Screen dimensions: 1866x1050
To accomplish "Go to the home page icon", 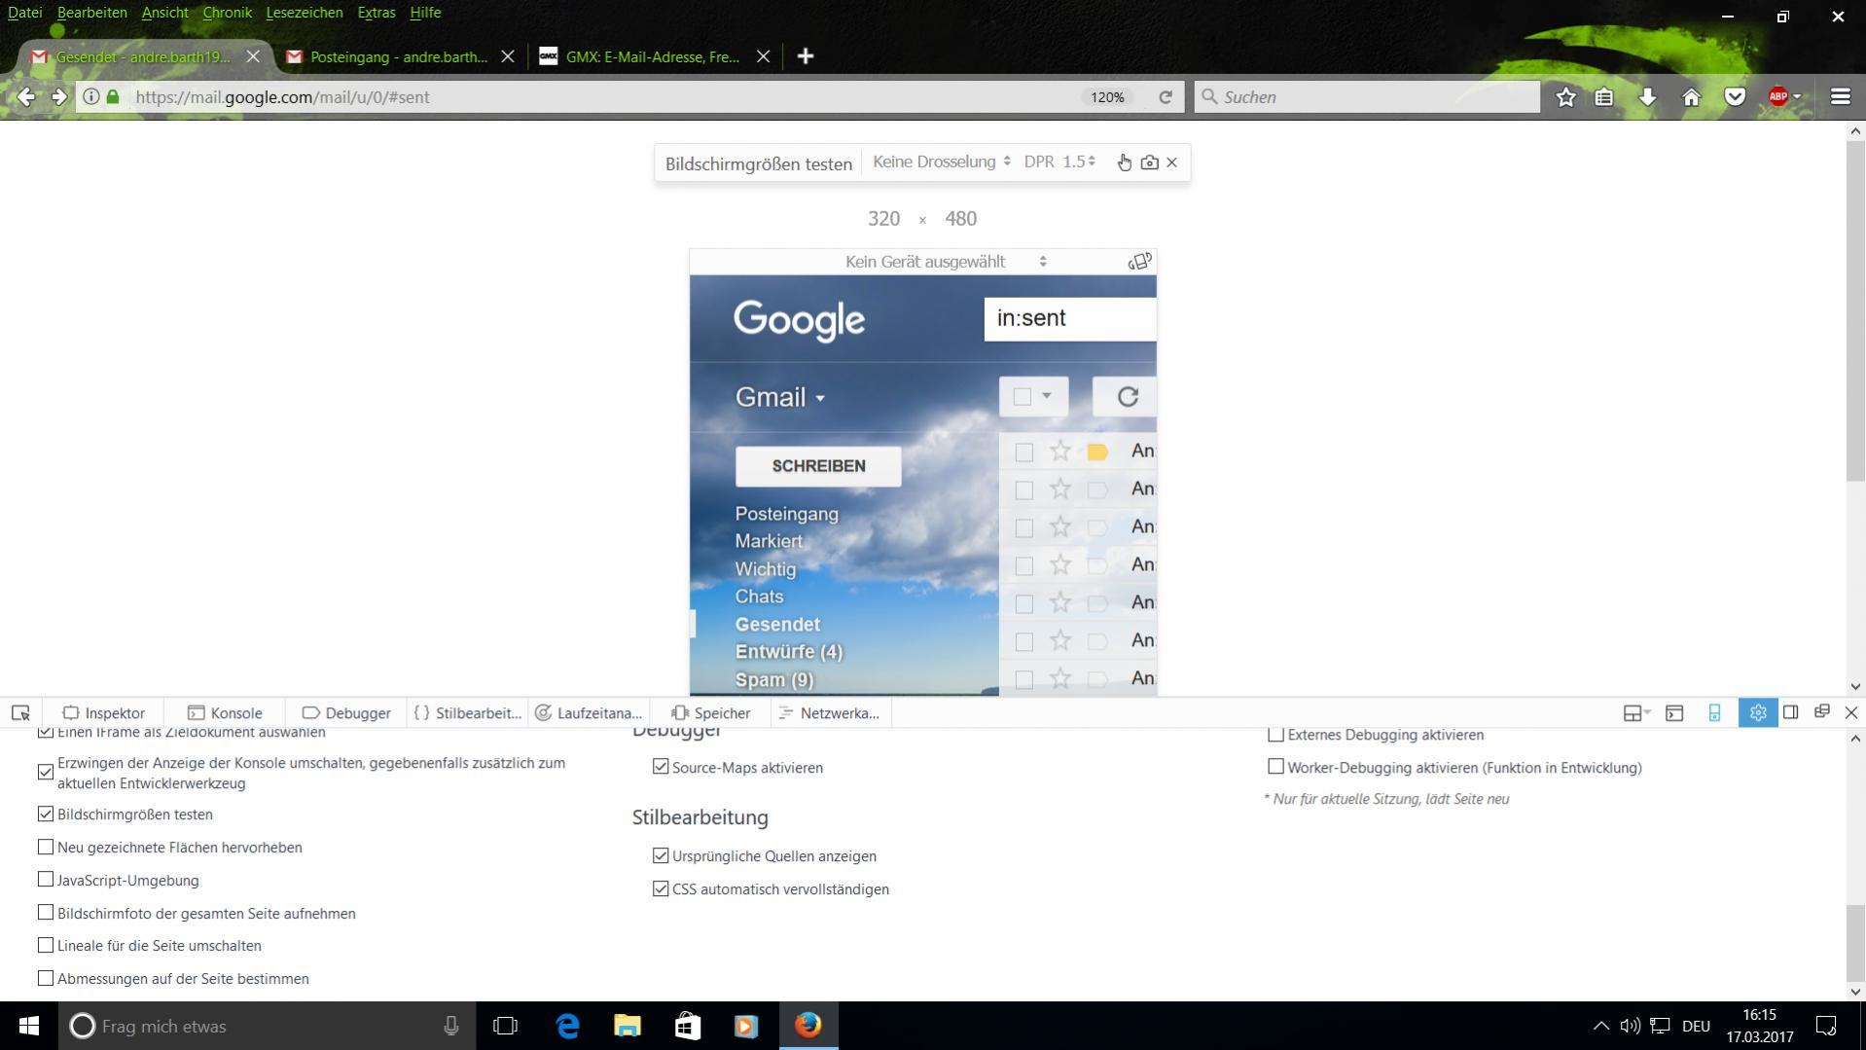I will click(1691, 96).
